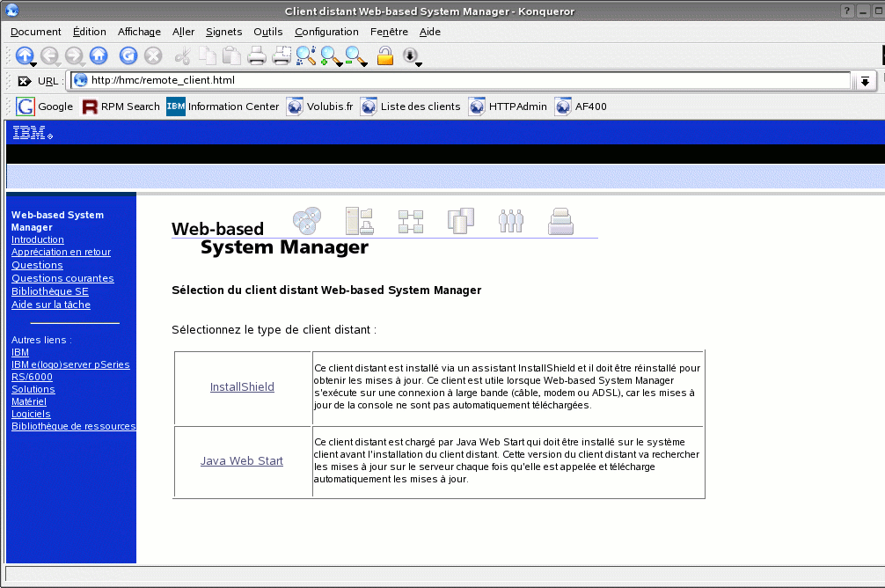Click the URL address field
This screenshot has width=885, height=588.
[460, 80]
